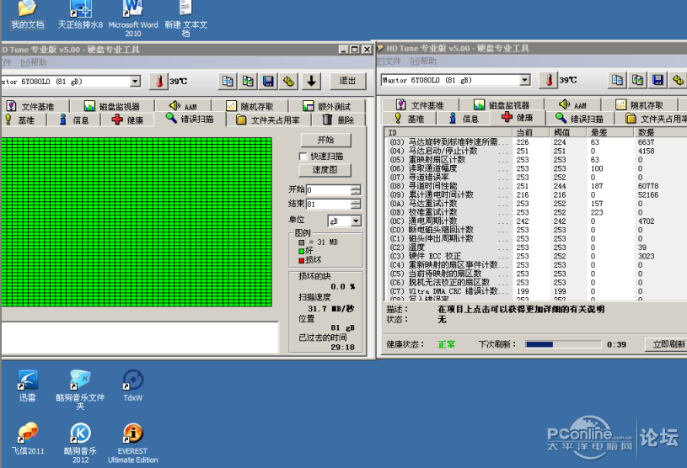Screen dimensions: 687x468
Task: Open 天正给排水8 desktop shortcut
Action: [x=80, y=15]
